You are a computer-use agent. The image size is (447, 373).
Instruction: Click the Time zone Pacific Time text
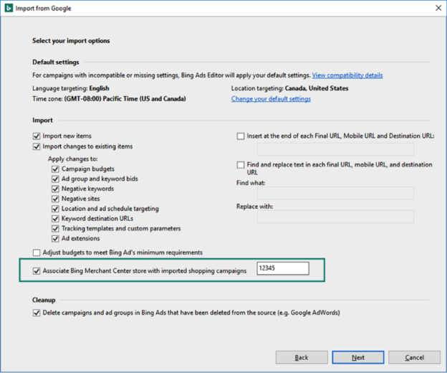point(109,99)
